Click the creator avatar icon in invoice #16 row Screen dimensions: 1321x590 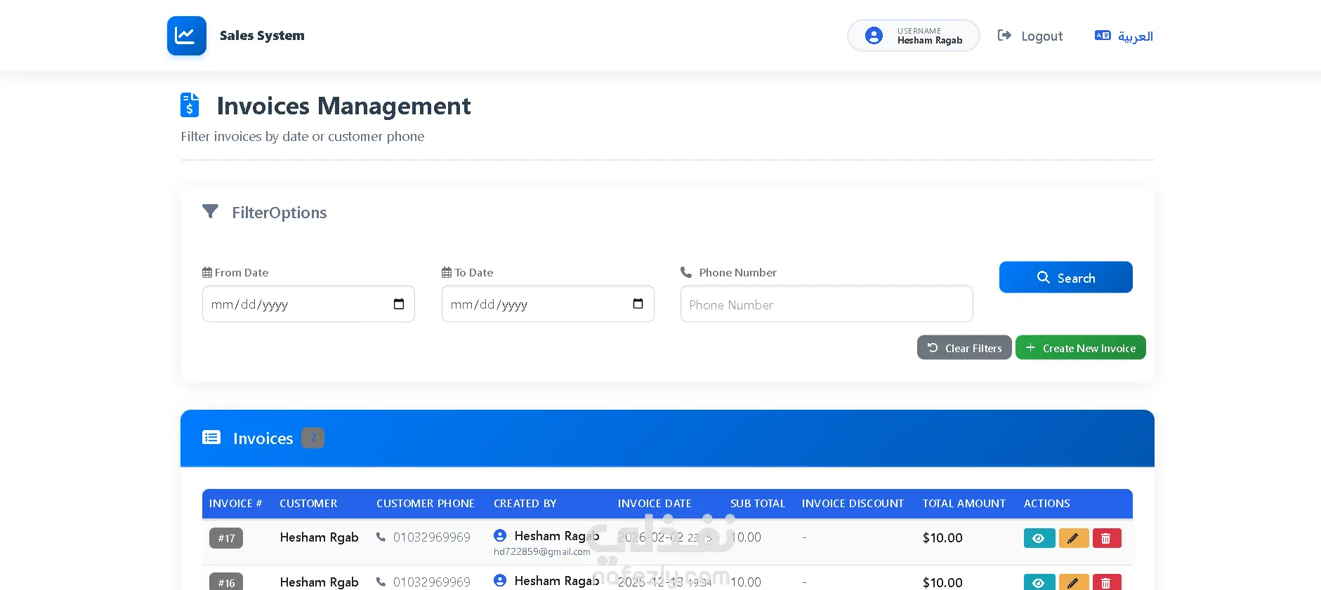[x=500, y=580]
